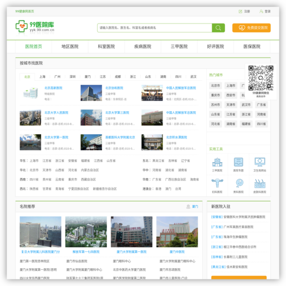Select the 广州 city tab
Image resolution: width=286 pixels, height=286 pixels.
pos(58,77)
